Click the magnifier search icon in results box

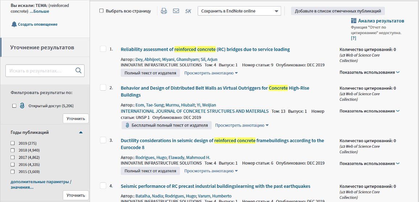(78, 71)
